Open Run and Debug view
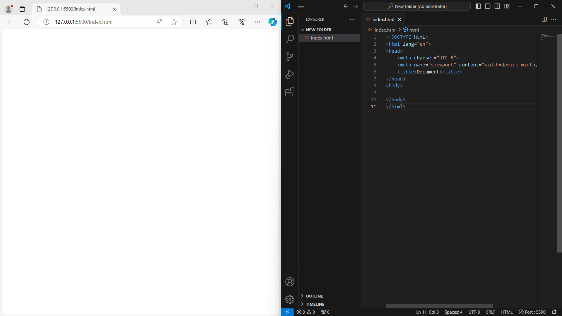 pos(289,74)
